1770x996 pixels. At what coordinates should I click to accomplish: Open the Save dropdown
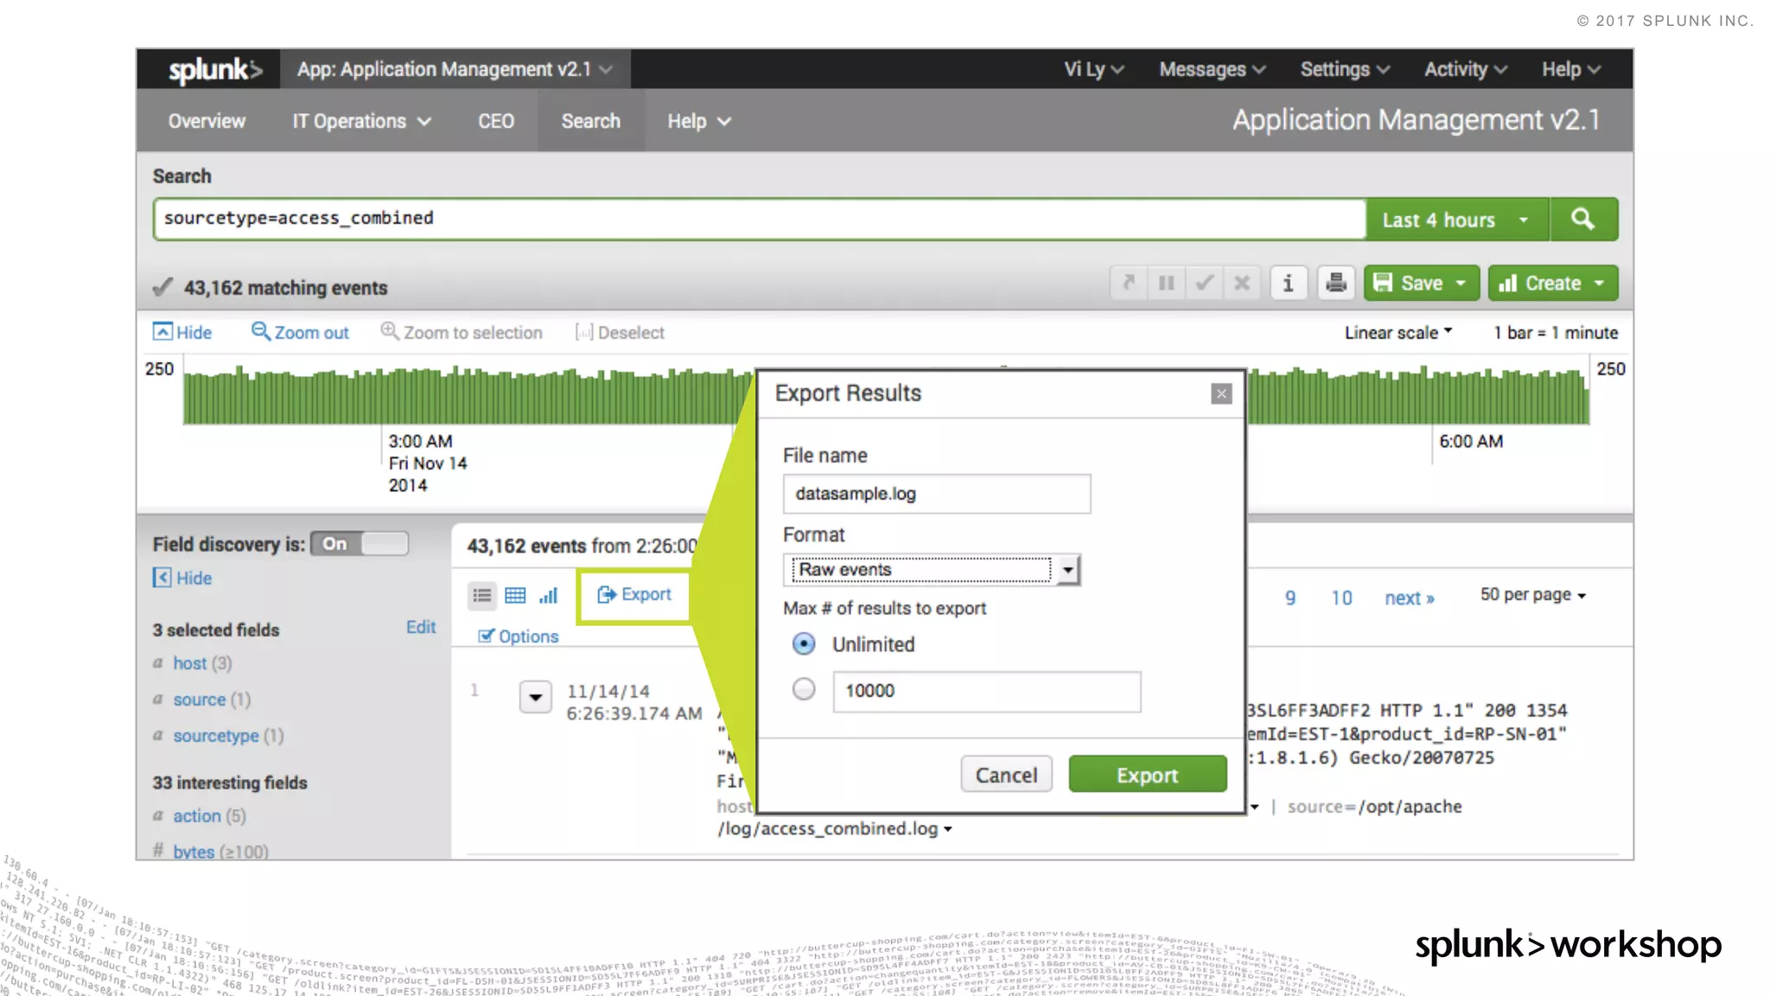click(x=1422, y=283)
